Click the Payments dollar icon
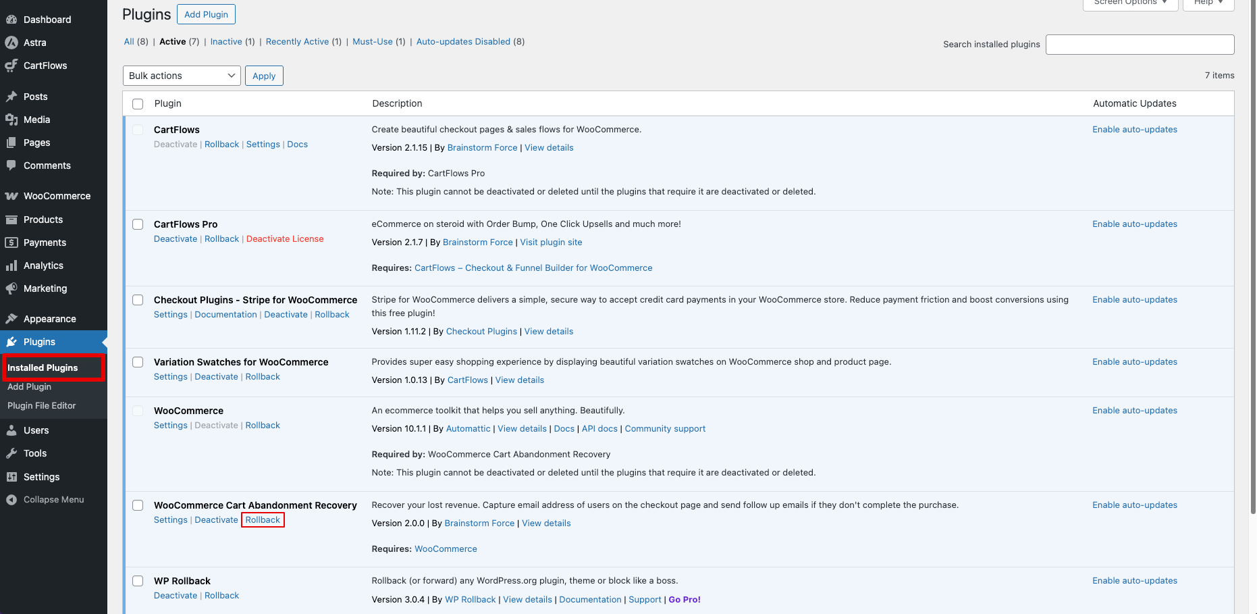Viewport: 1257px width, 614px height. click(x=11, y=242)
